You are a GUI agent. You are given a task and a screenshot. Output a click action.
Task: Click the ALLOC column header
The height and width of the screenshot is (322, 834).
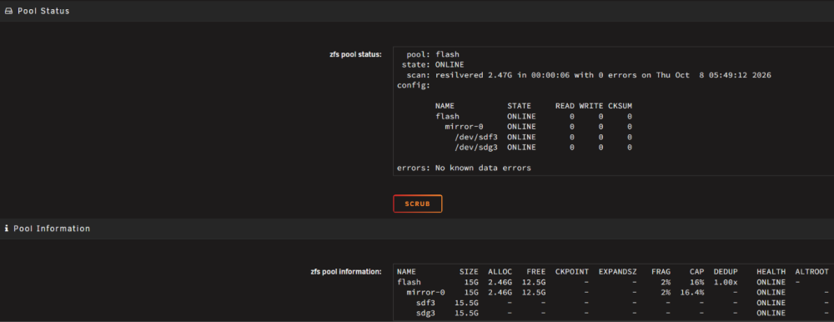click(500, 271)
